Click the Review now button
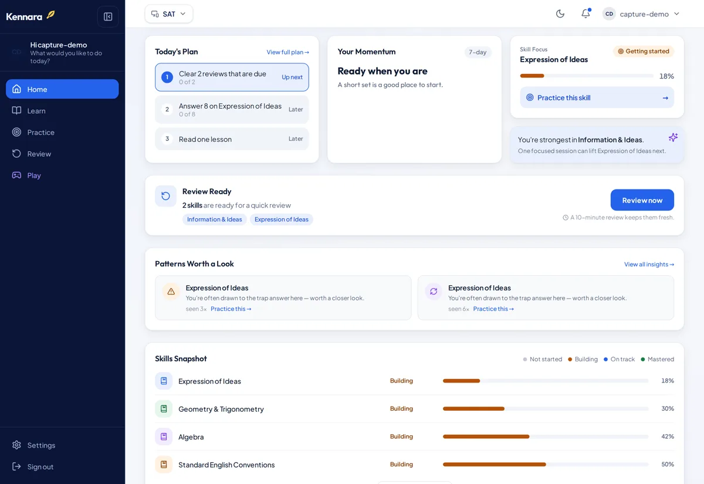704x484 pixels. (x=642, y=200)
